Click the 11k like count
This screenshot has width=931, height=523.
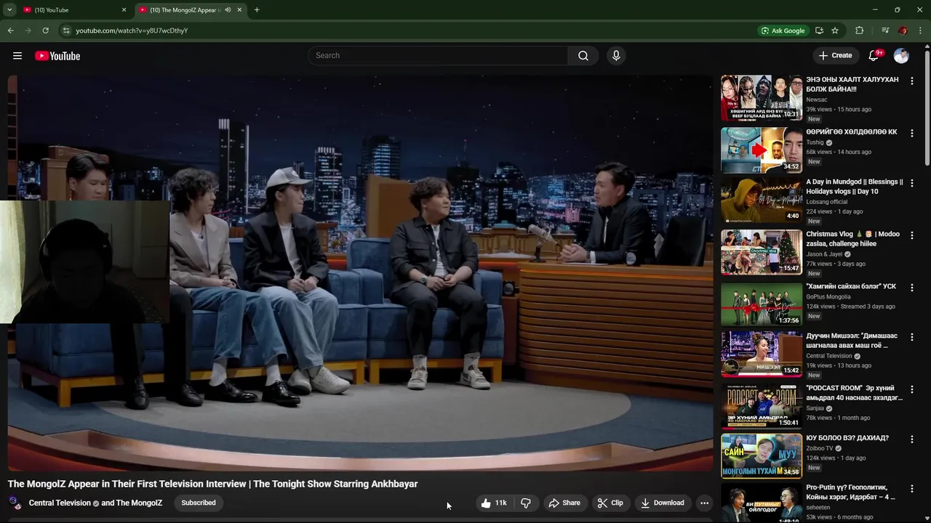(x=501, y=503)
